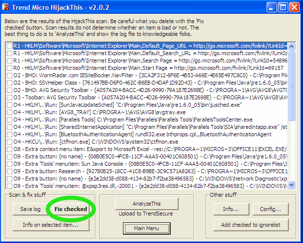The image size is (303, 243).
Task: Click the Save log button
Action: pos(30,209)
